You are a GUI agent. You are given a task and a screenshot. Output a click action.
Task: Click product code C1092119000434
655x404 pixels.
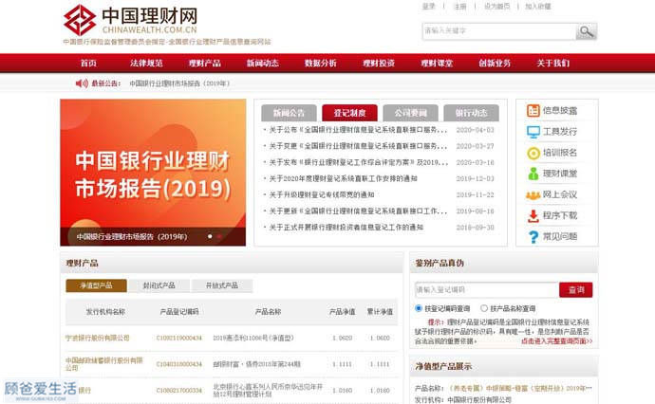pyautogui.click(x=178, y=338)
